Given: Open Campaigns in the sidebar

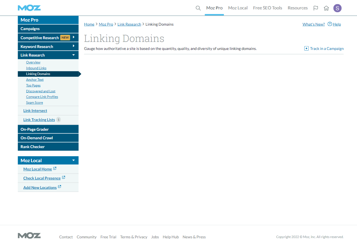Looking at the screenshot, I should click(x=48, y=29).
